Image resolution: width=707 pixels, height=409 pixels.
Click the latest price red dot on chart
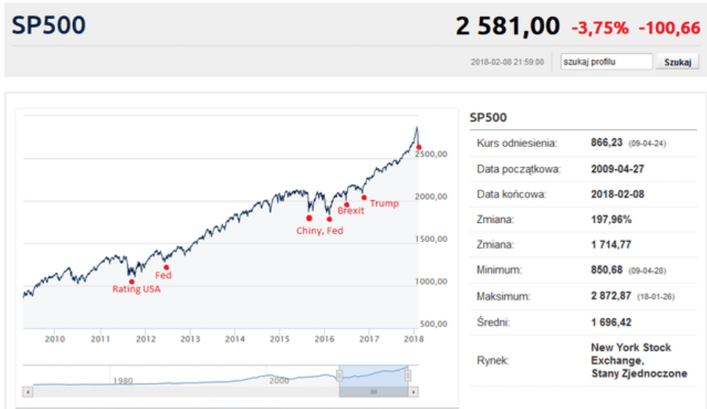tap(419, 147)
